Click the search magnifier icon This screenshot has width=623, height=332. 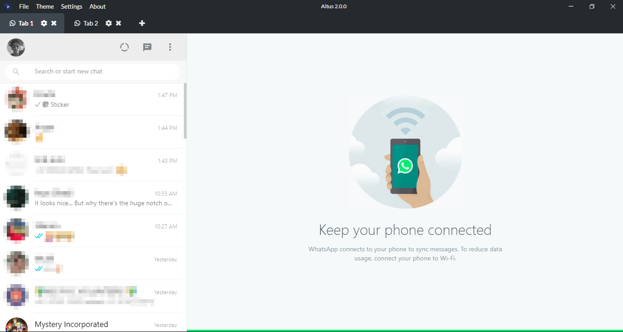[x=16, y=72]
